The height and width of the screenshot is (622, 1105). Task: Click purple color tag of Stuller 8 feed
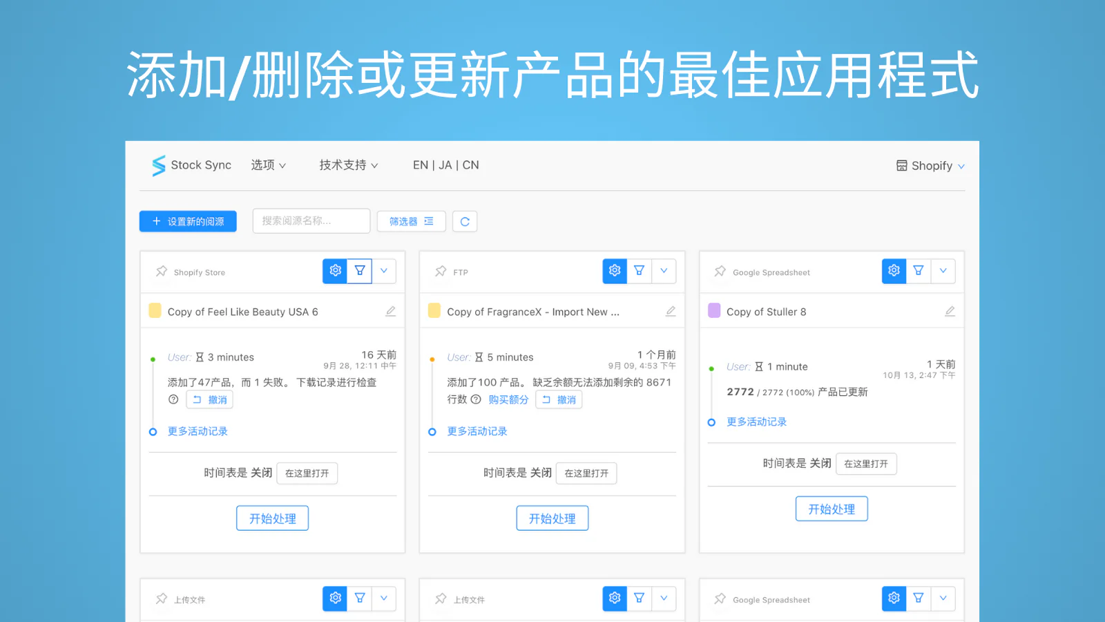[x=714, y=310]
